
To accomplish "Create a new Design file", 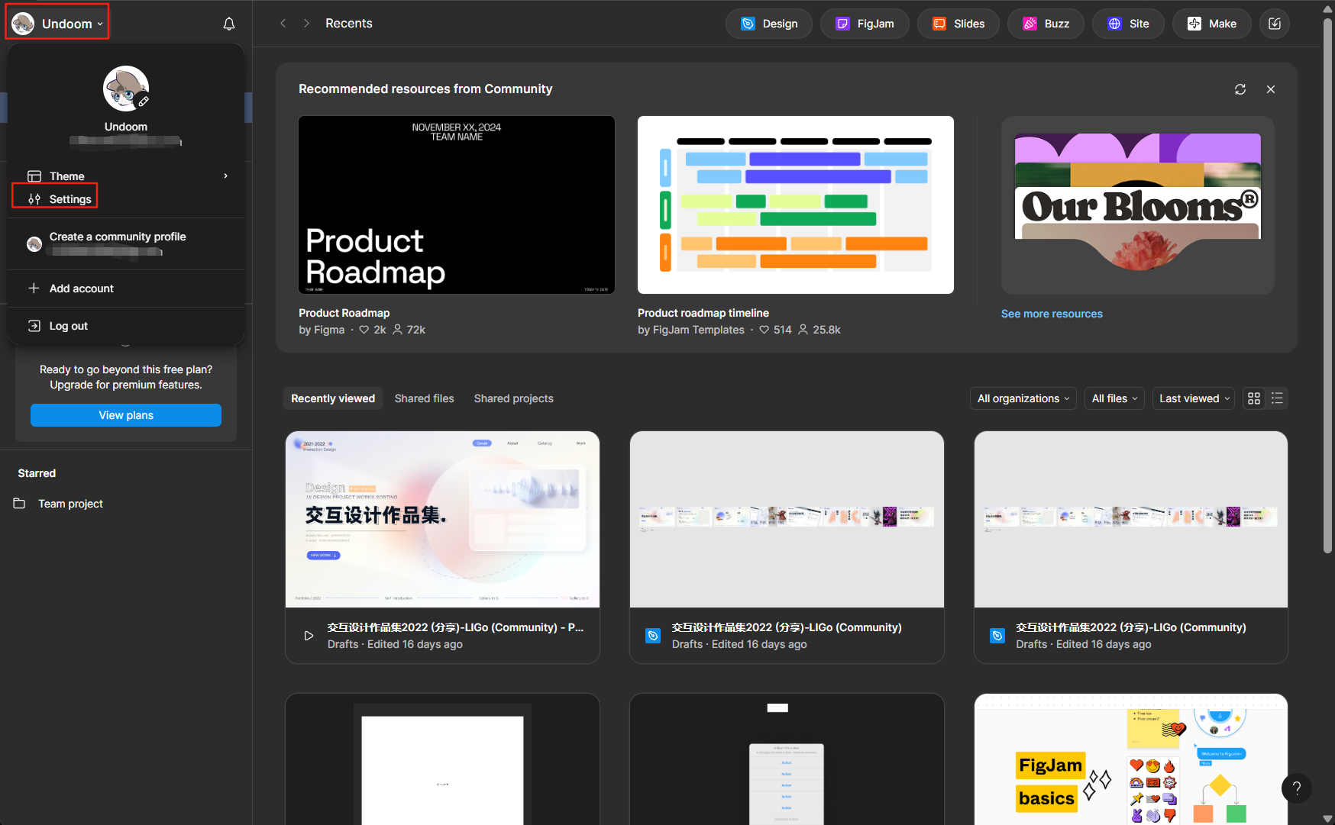I will click(x=769, y=24).
